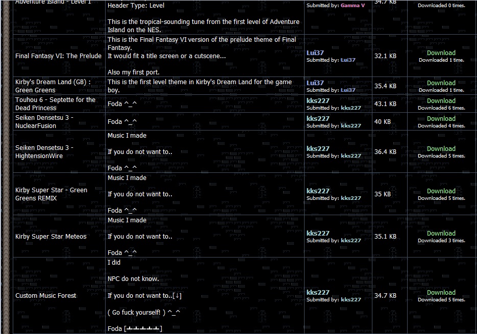
Task: Click 'Downloaded 0 times.' text
Action: click(x=441, y=6)
